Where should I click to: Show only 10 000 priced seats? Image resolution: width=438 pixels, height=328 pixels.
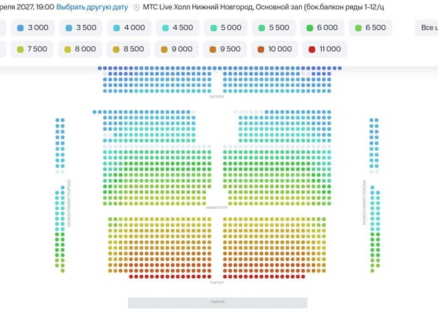[x=274, y=49]
